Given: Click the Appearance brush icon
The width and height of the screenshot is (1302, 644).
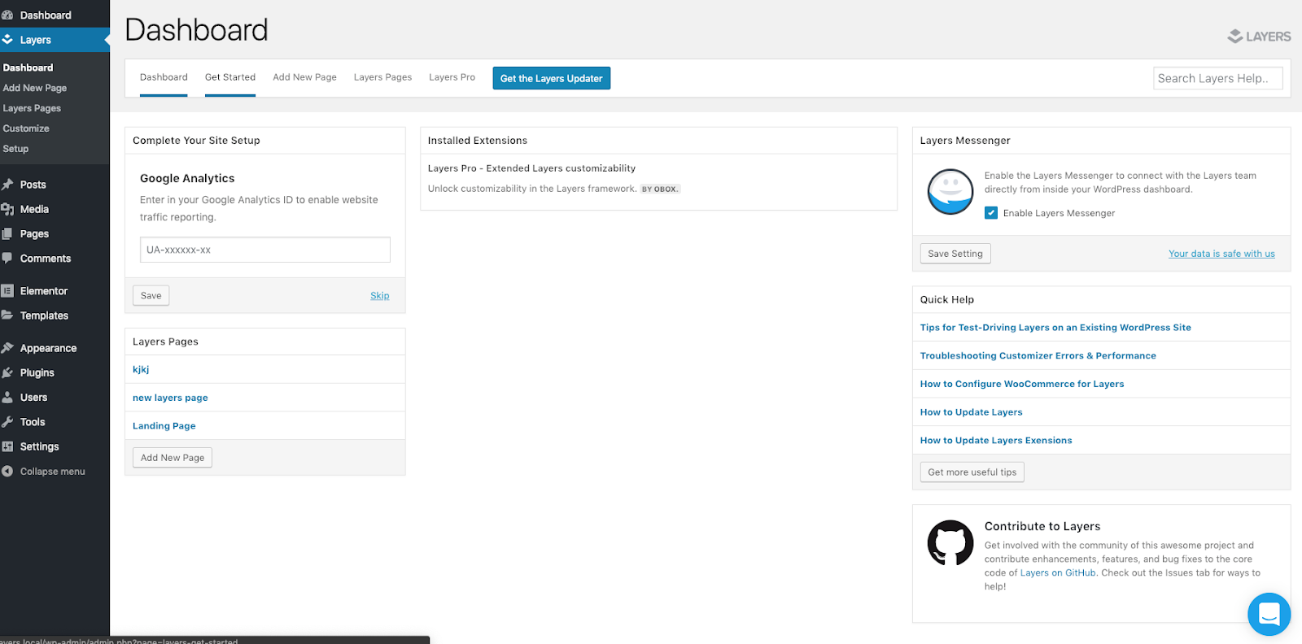Looking at the screenshot, I should [x=8, y=348].
